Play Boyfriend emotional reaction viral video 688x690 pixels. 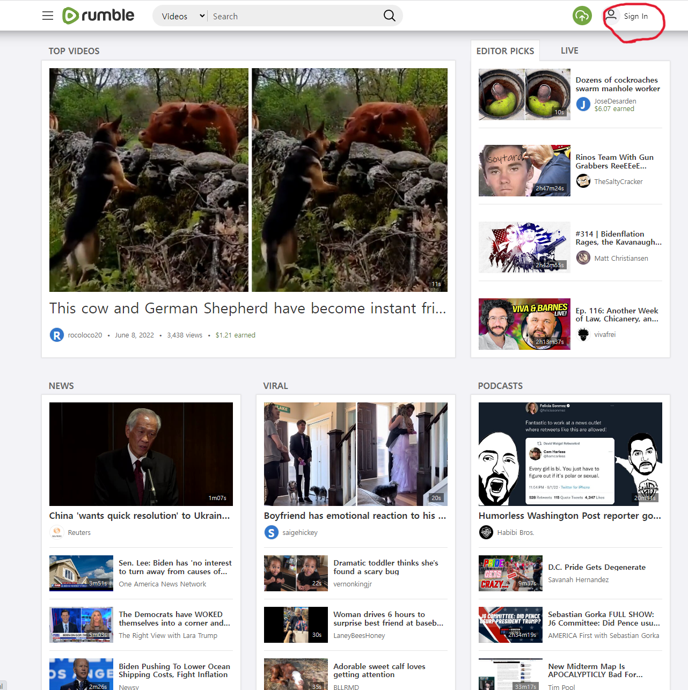tap(356, 454)
